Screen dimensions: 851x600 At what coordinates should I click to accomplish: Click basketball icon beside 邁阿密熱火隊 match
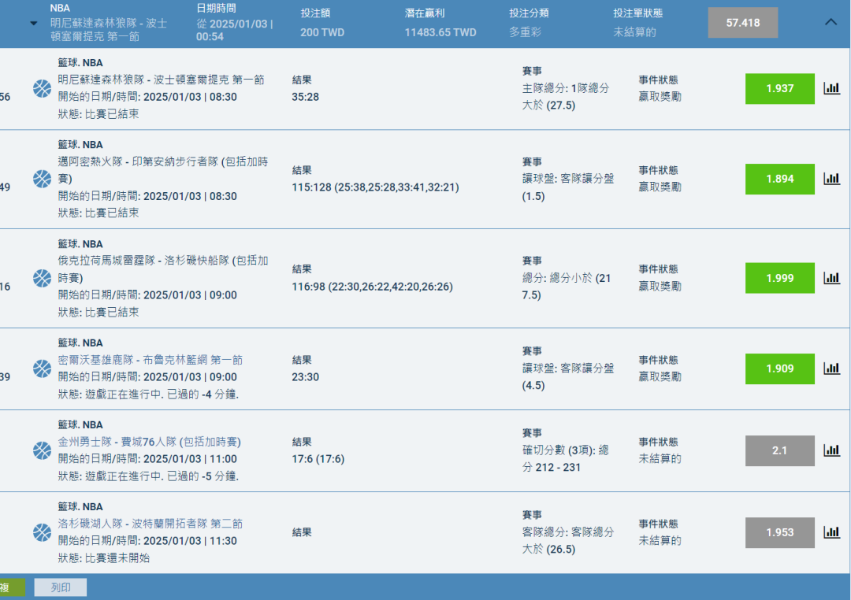tap(42, 179)
